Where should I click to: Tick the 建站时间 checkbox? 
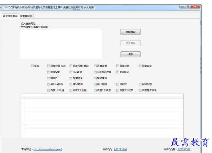pyautogui.click(x=71, y=84)
